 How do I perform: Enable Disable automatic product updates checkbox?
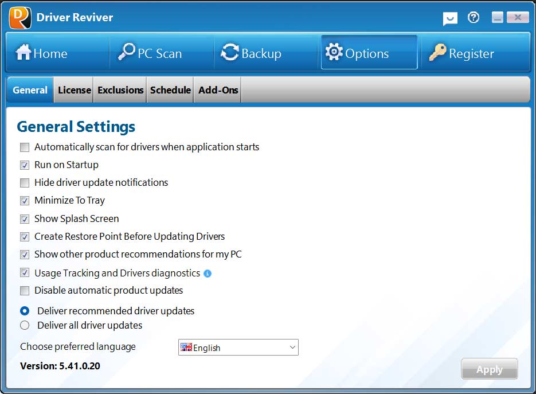(25, 291)
